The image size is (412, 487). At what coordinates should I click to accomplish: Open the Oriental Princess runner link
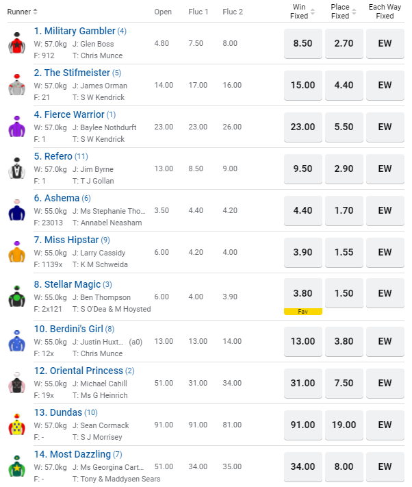(83, 371)
